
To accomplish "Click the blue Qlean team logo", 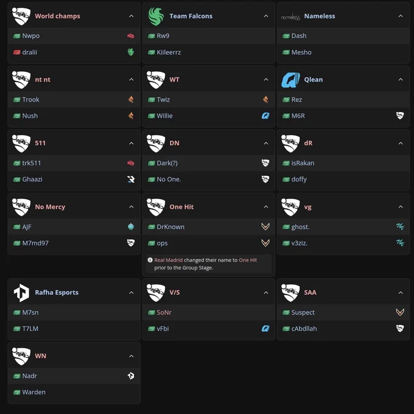I will 290,80.
